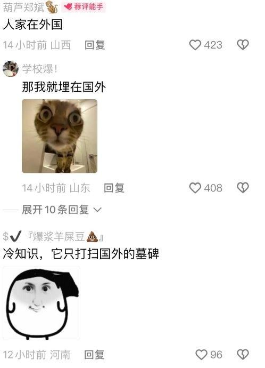View the wide-eyed cat image

[60, 136]
